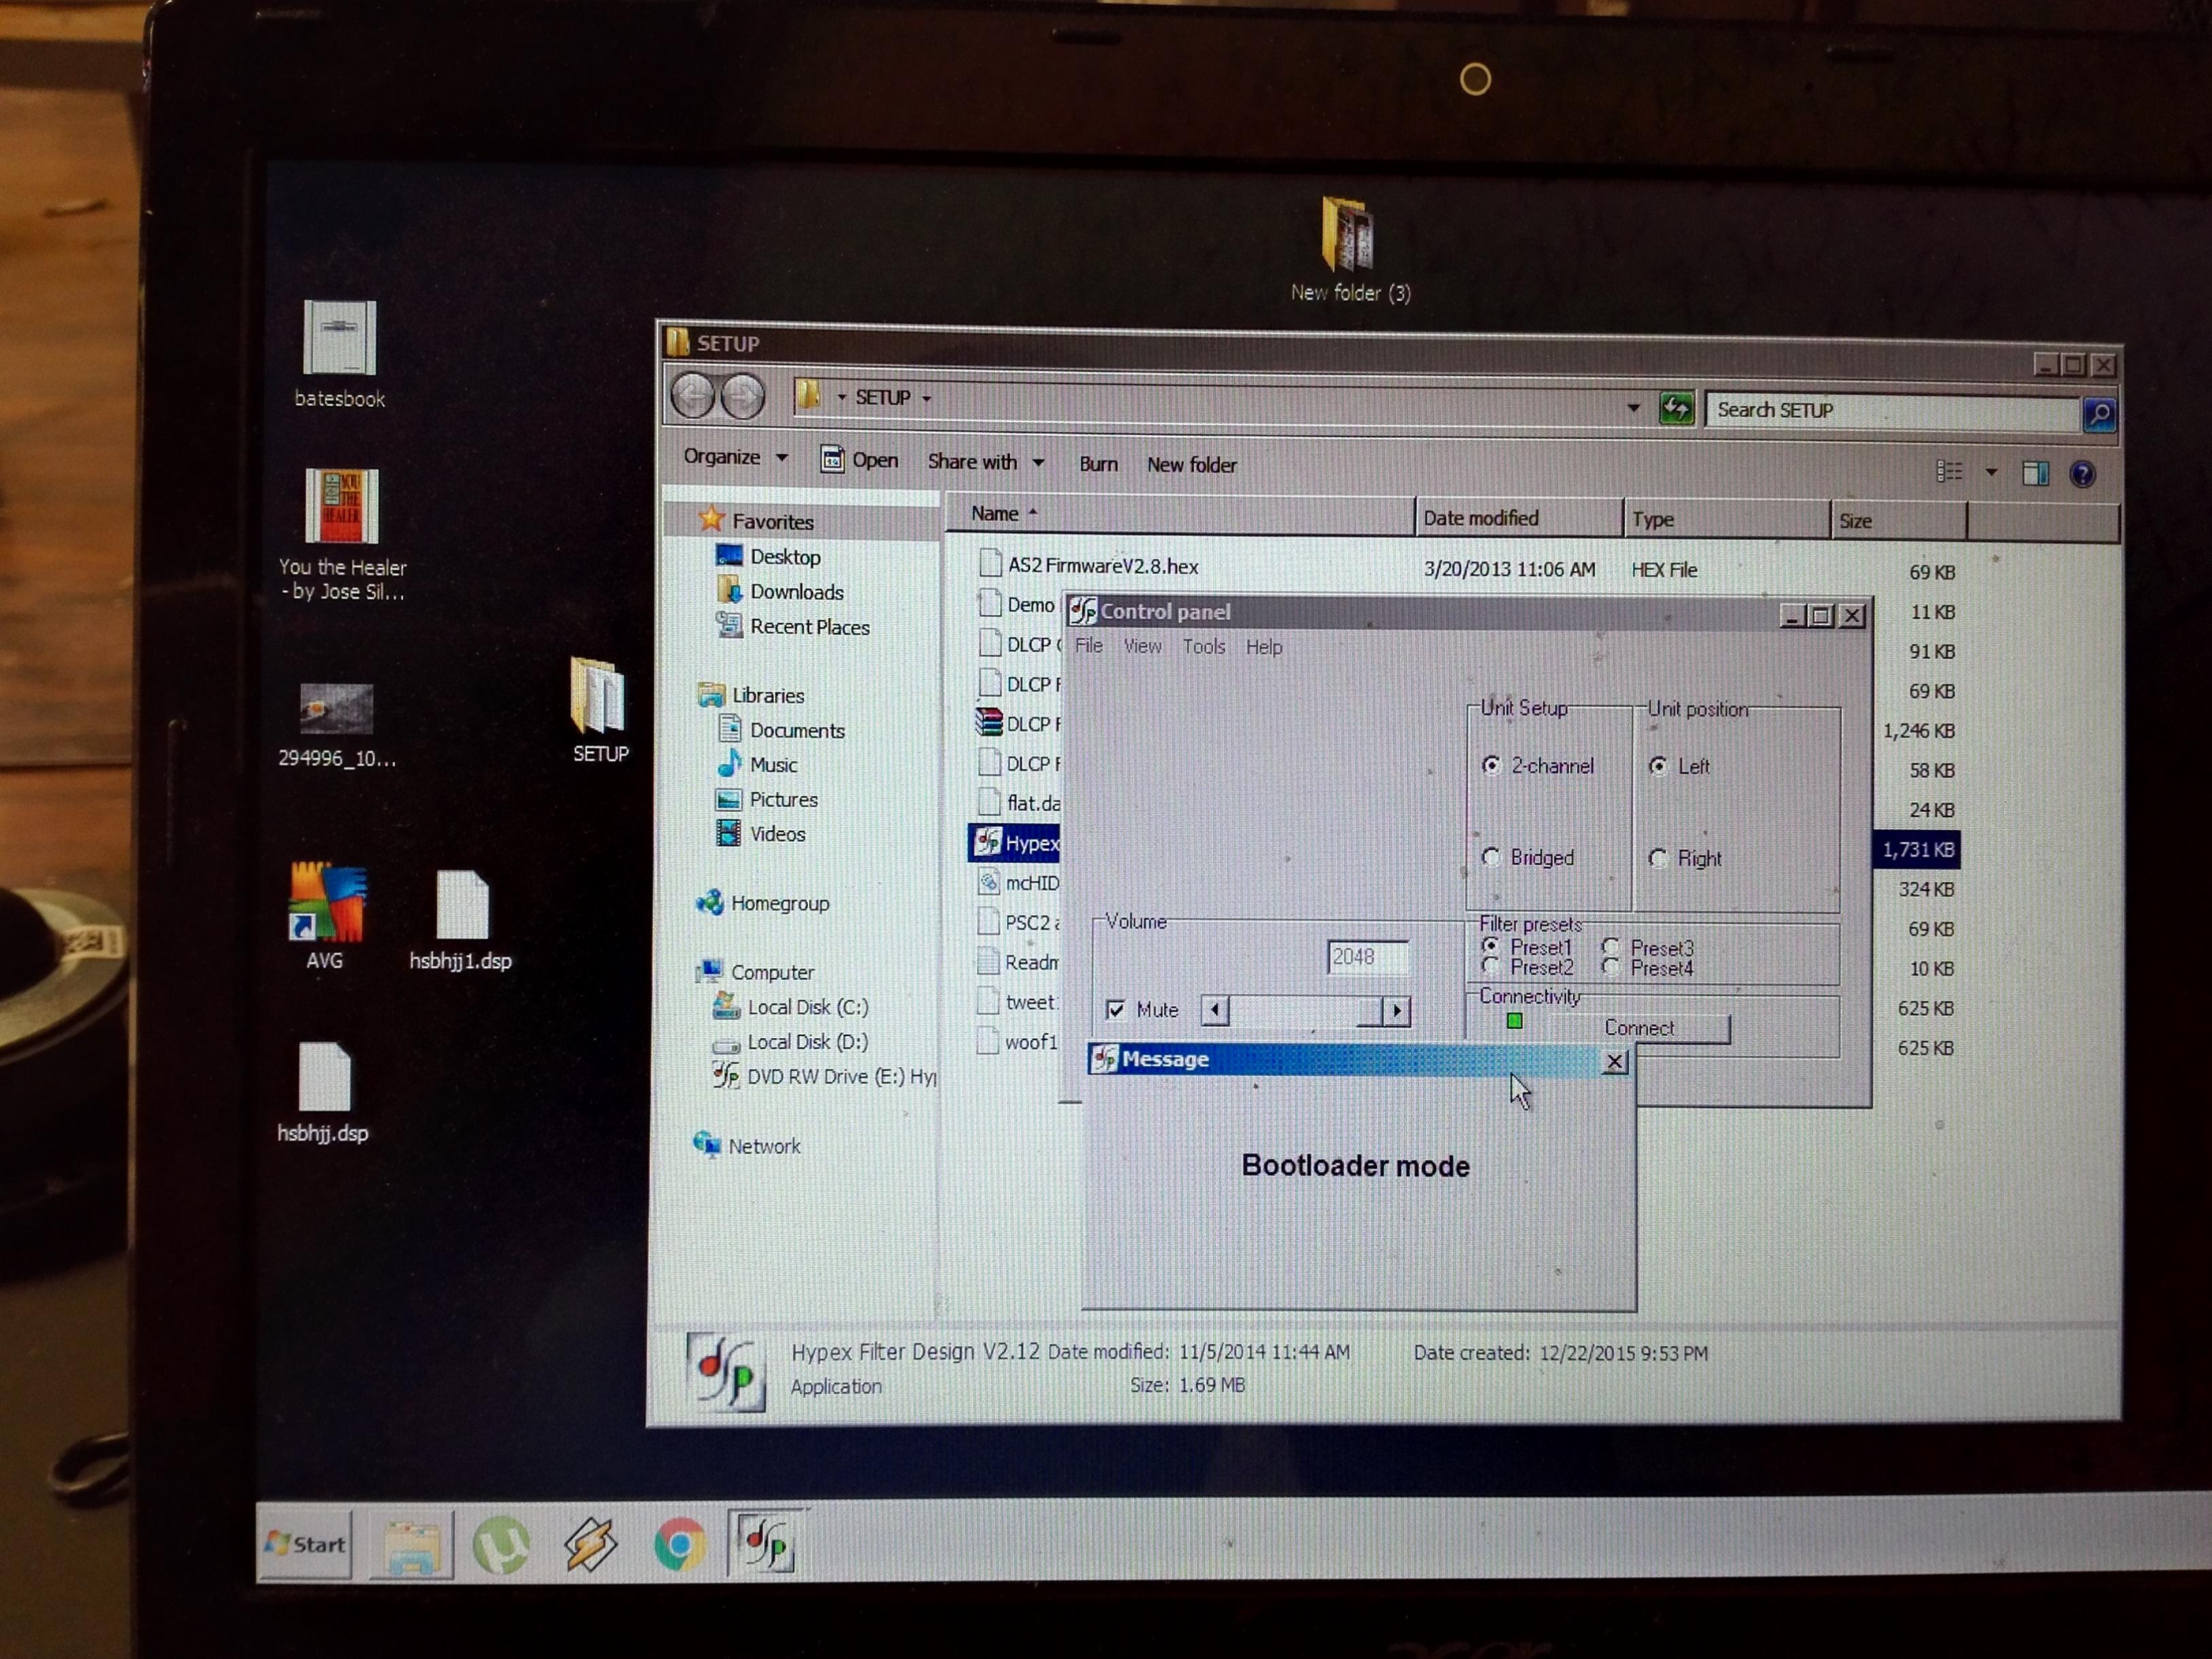Open Google Chrome from the taskbar

tap(679, 1545)
